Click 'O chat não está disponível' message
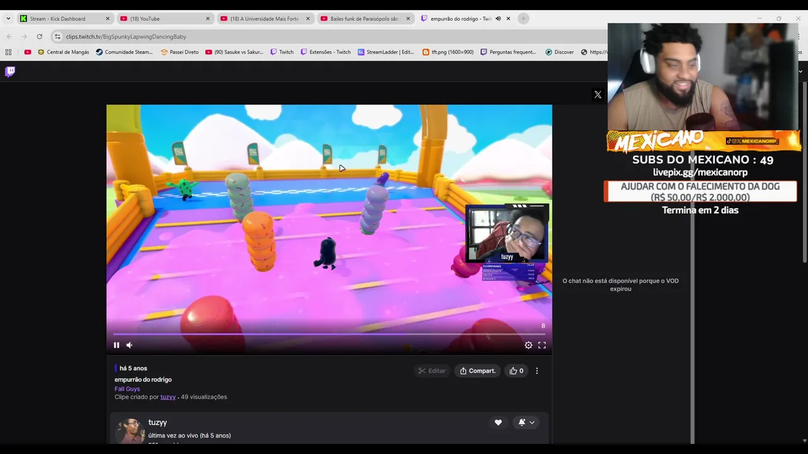 [x=621, y=285]
